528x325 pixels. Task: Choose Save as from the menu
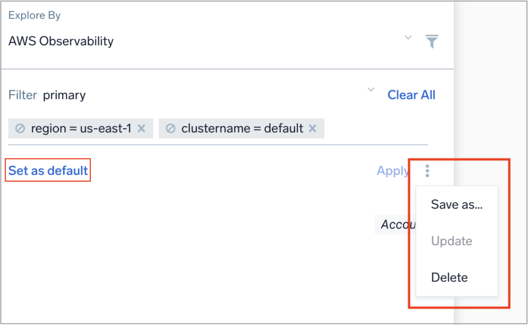click(x=457, y=204)
